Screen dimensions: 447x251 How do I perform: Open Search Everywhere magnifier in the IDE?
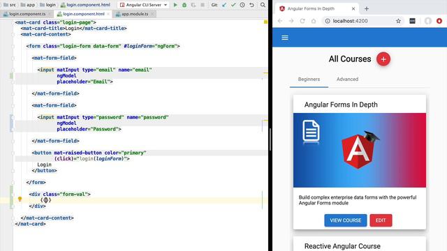tap(263, 5)
